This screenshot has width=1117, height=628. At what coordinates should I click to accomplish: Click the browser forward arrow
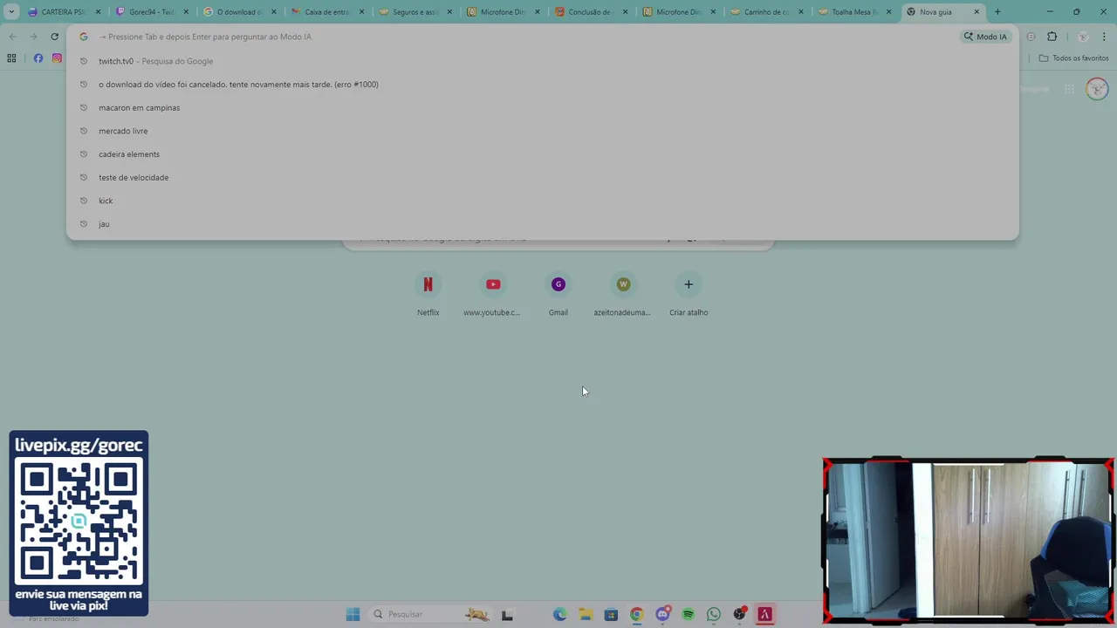click(x=33, y=37)
